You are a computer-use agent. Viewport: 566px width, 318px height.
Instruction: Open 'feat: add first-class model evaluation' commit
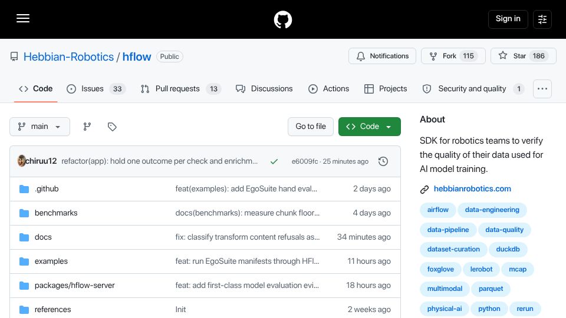(247, 286)
